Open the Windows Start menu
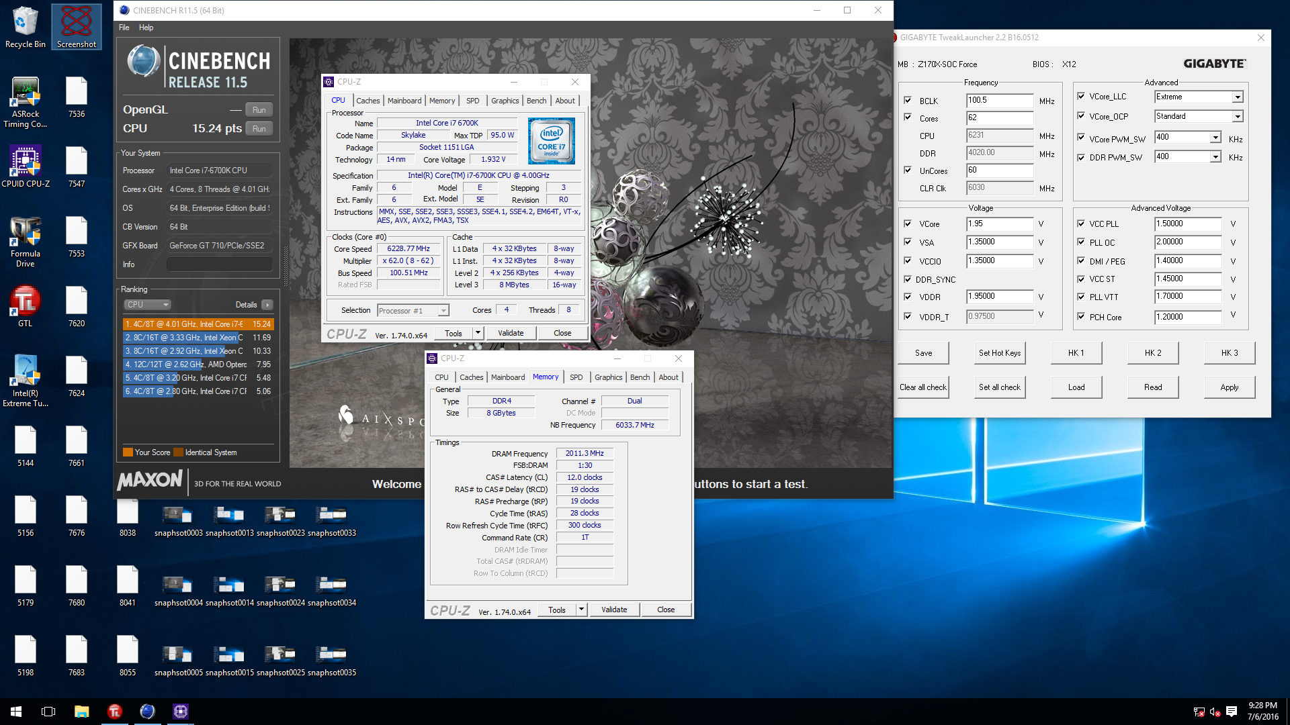The height and width of the screenshot is (725, 1290). (x=16, y=712)
